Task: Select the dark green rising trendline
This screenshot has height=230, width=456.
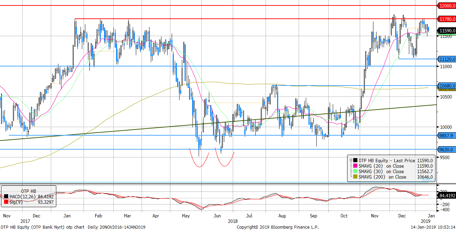Action: pyautogui.click(x=218, y=123)
